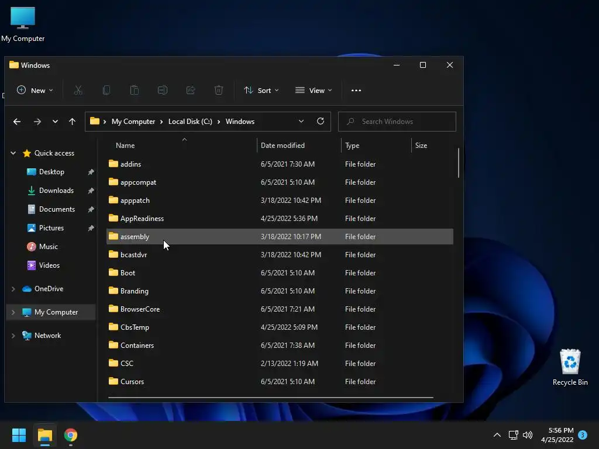
Task: Select the Boot folder row
Action: click(x=280, y=272)
